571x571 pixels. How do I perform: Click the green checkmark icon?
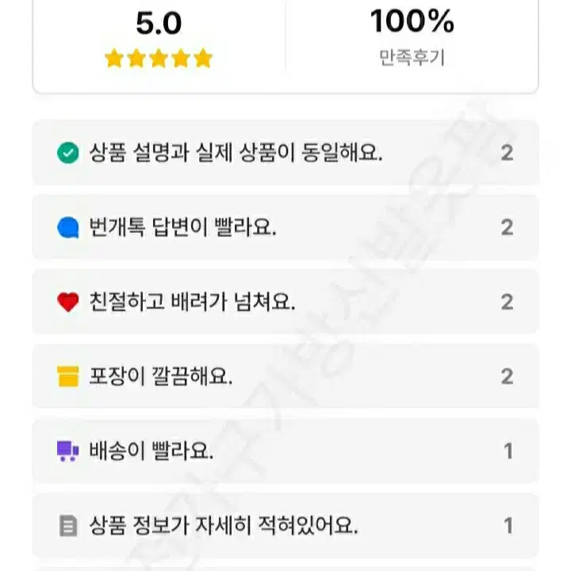pos(67,152)
